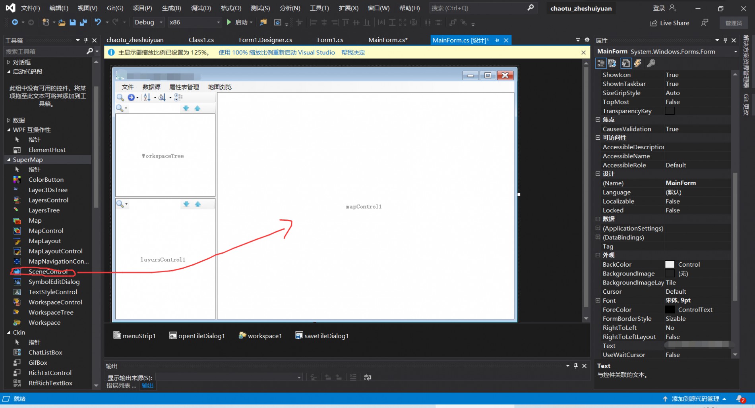Click the Save file toolbar icon

click(x=72, y=23)
